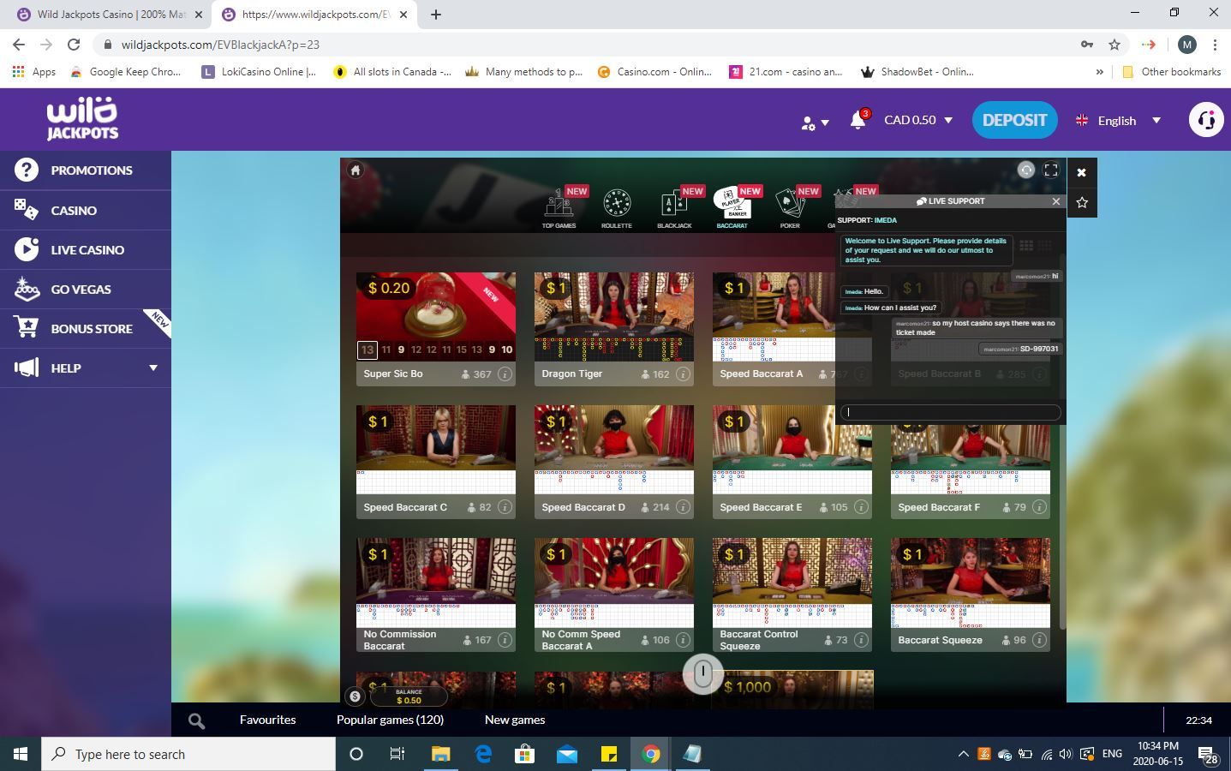
Task: Show info for Baccarat Squeeze
Action: pos(1039,640)
